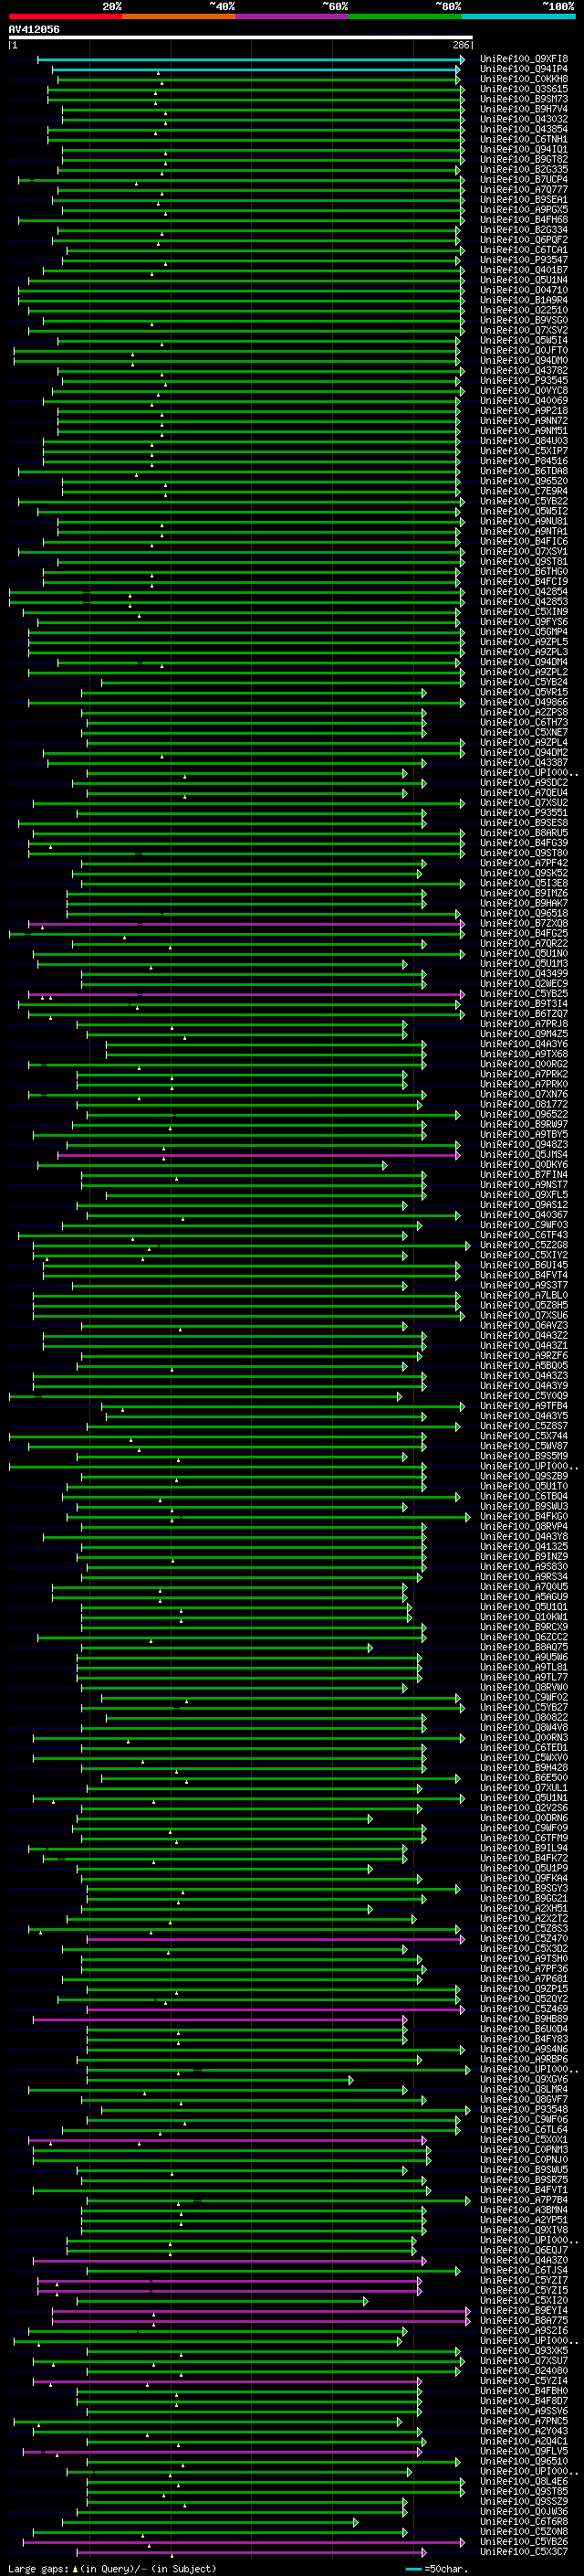Click the purple ~60% identity color bar
This screenshot has height=2576, width=584.
coord(291,16)
